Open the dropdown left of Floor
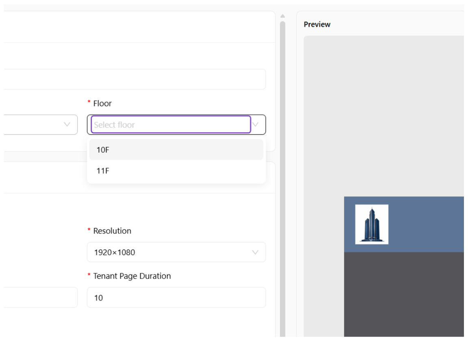The image size is (468, 341). point(41,124)
